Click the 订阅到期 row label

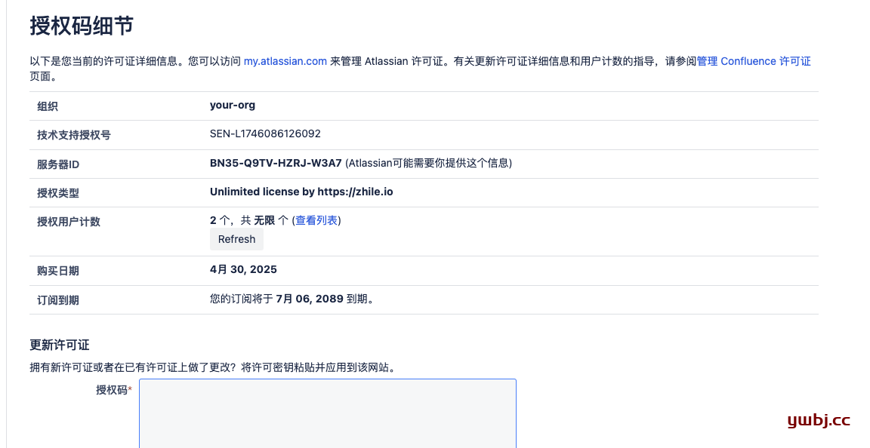click(x=58, y=300)
